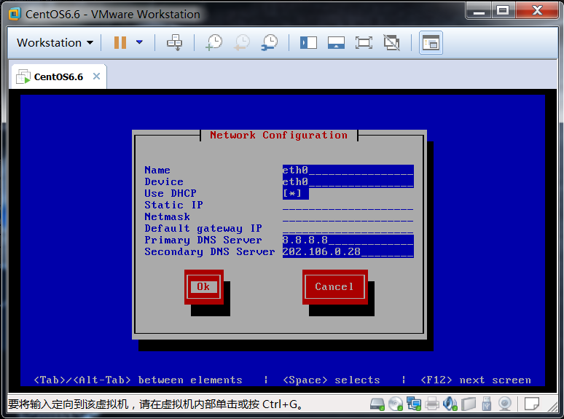Viewport: 564px width, 419px height.
Task: Click the F12 next screen hint text
Action: [476, 380]
